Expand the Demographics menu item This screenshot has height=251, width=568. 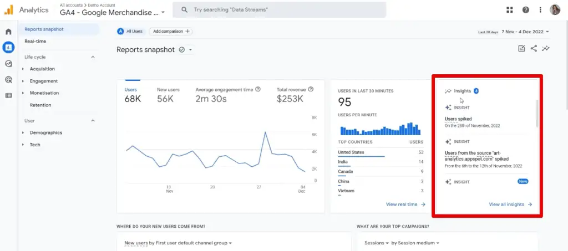[x=45, y=132]
